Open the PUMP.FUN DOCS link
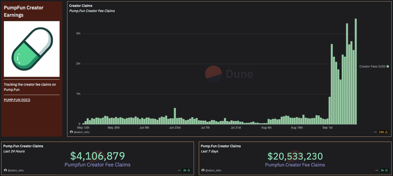The image size is (393, 176). click(17, 100)
